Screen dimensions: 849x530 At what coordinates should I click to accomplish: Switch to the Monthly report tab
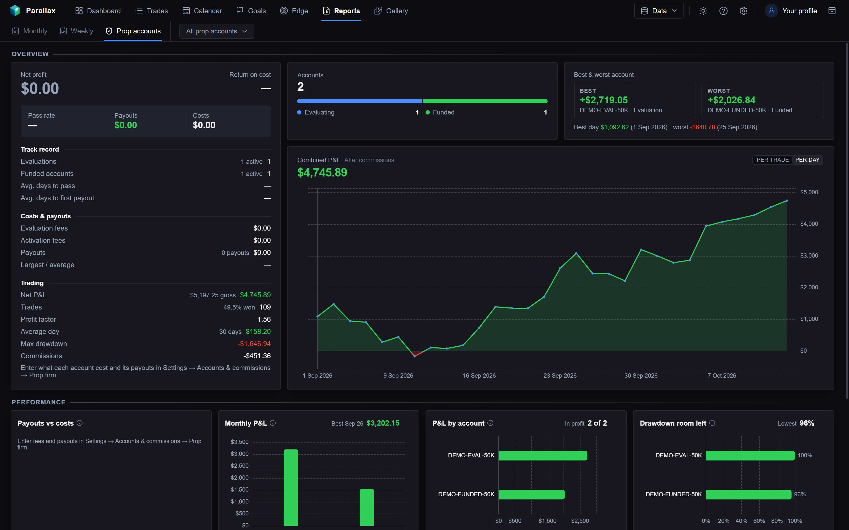point(30,31)
